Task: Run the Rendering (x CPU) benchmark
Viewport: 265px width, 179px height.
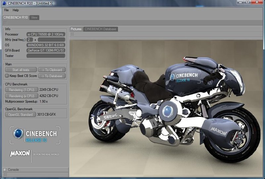Action: (x=22, y=96)
